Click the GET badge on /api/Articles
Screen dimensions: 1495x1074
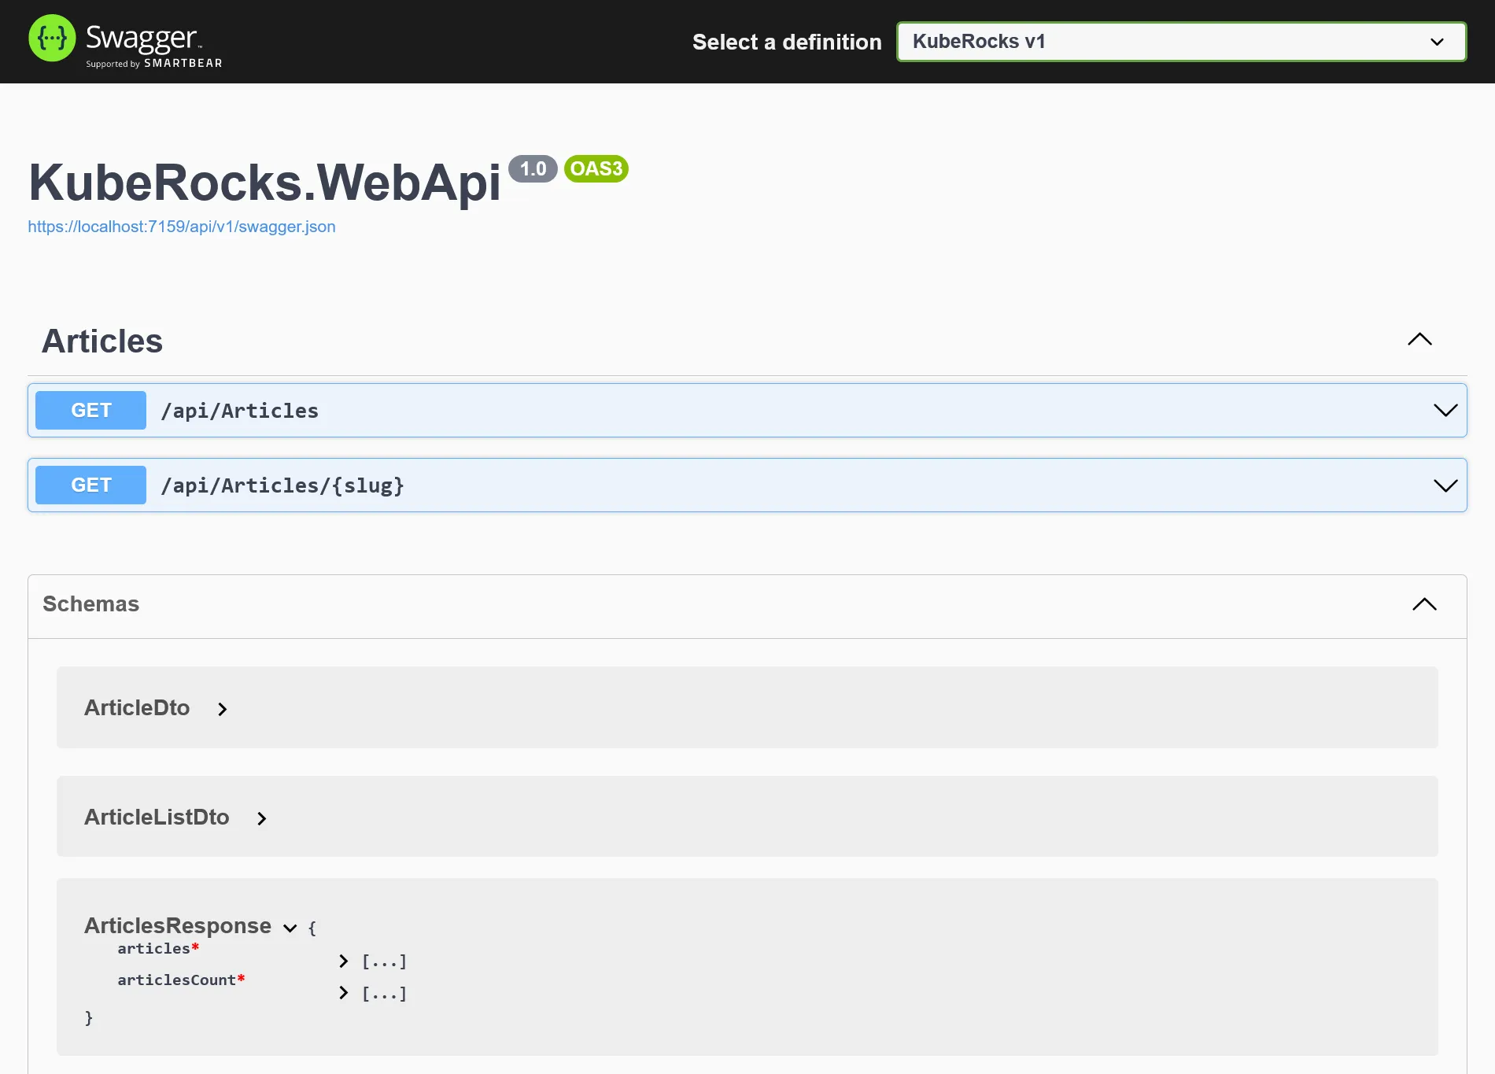[x=90, y=410]
